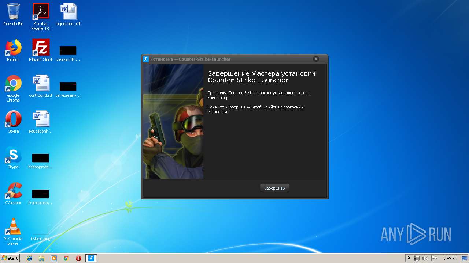Click the installer title bar Counter-Strike icon
The height and width of the screenshot is (263, 469).
pos(145,59)
